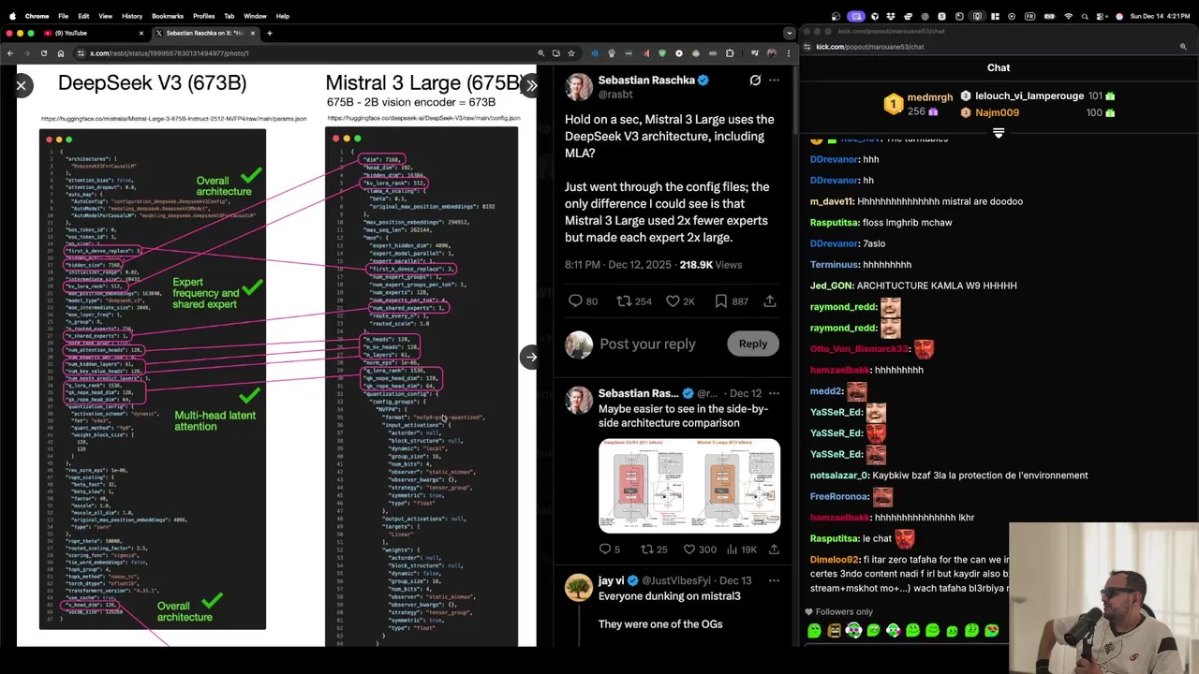The width and height of the screenshot is (1199, 674).
Task: Open a new browser tab
Action: coord(270,33)
